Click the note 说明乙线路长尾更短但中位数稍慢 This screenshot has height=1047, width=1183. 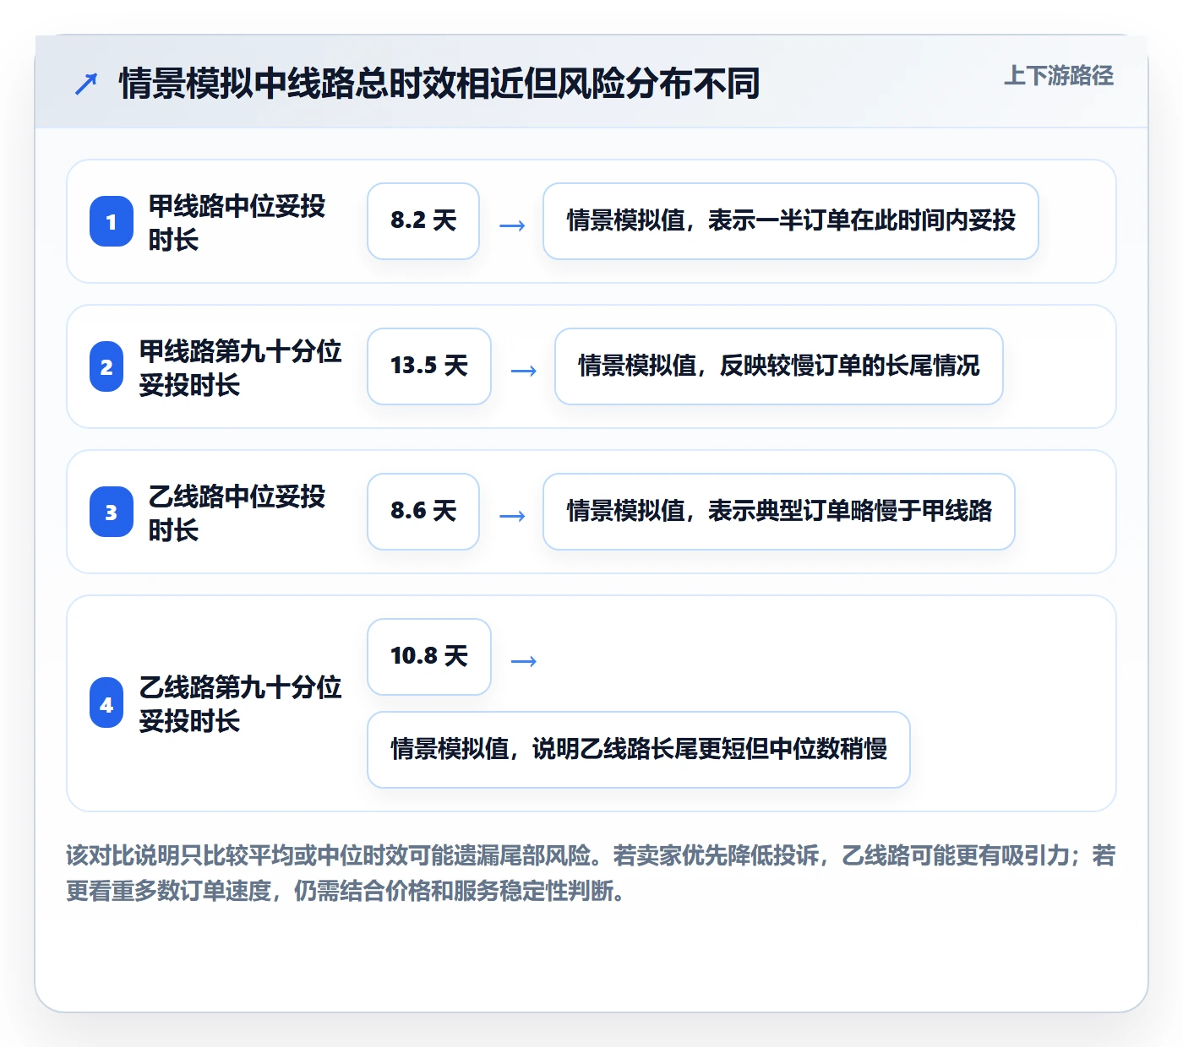tap(639, 750)
